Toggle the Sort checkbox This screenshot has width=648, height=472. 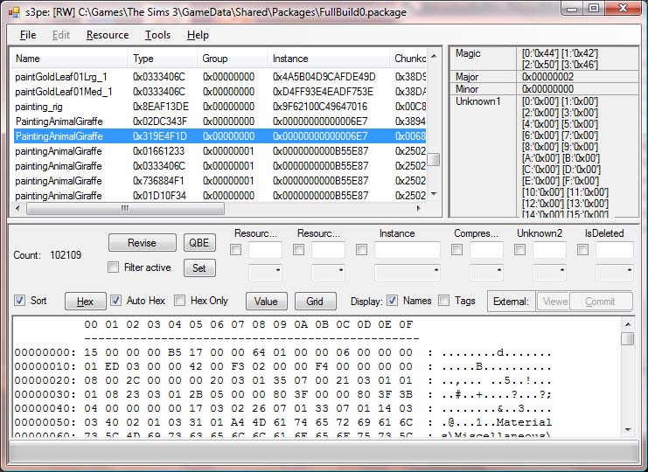coord(19,301)
